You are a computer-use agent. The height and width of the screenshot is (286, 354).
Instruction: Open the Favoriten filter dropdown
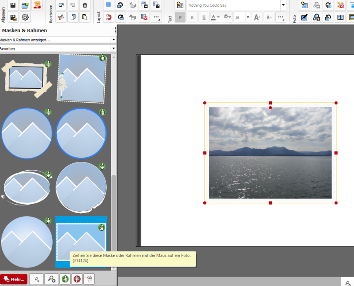coord(113,48)
